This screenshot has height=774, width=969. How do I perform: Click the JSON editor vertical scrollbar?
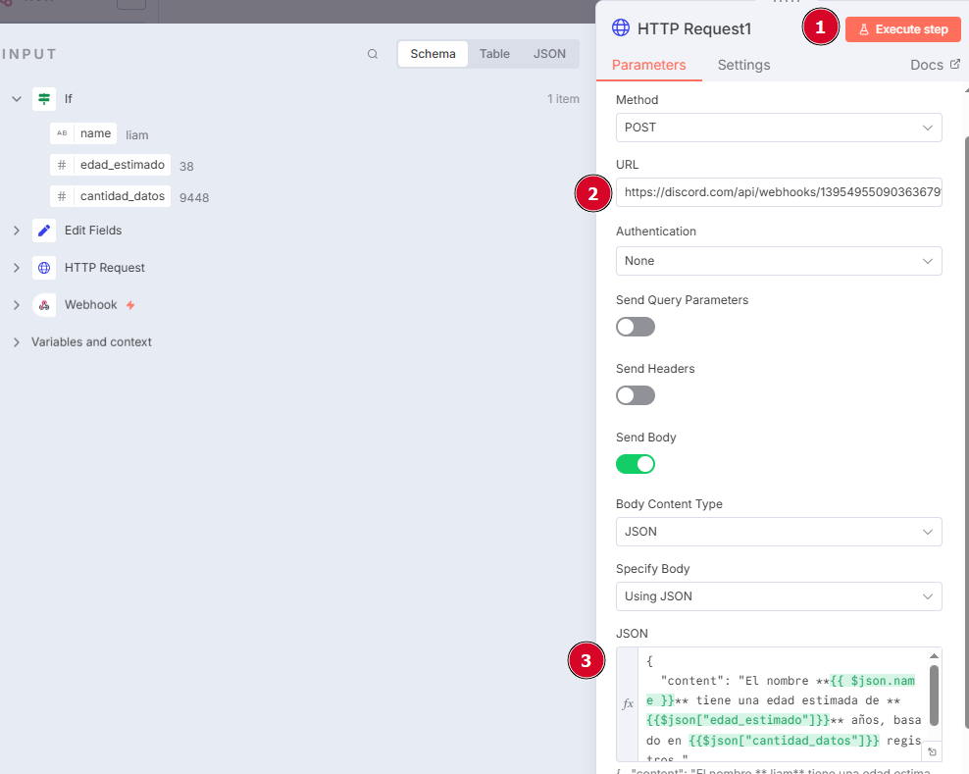coord(934,696)
